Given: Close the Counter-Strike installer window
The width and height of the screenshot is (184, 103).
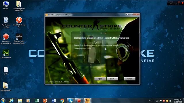Looking at the screenshot, I should tap(137, 14).
